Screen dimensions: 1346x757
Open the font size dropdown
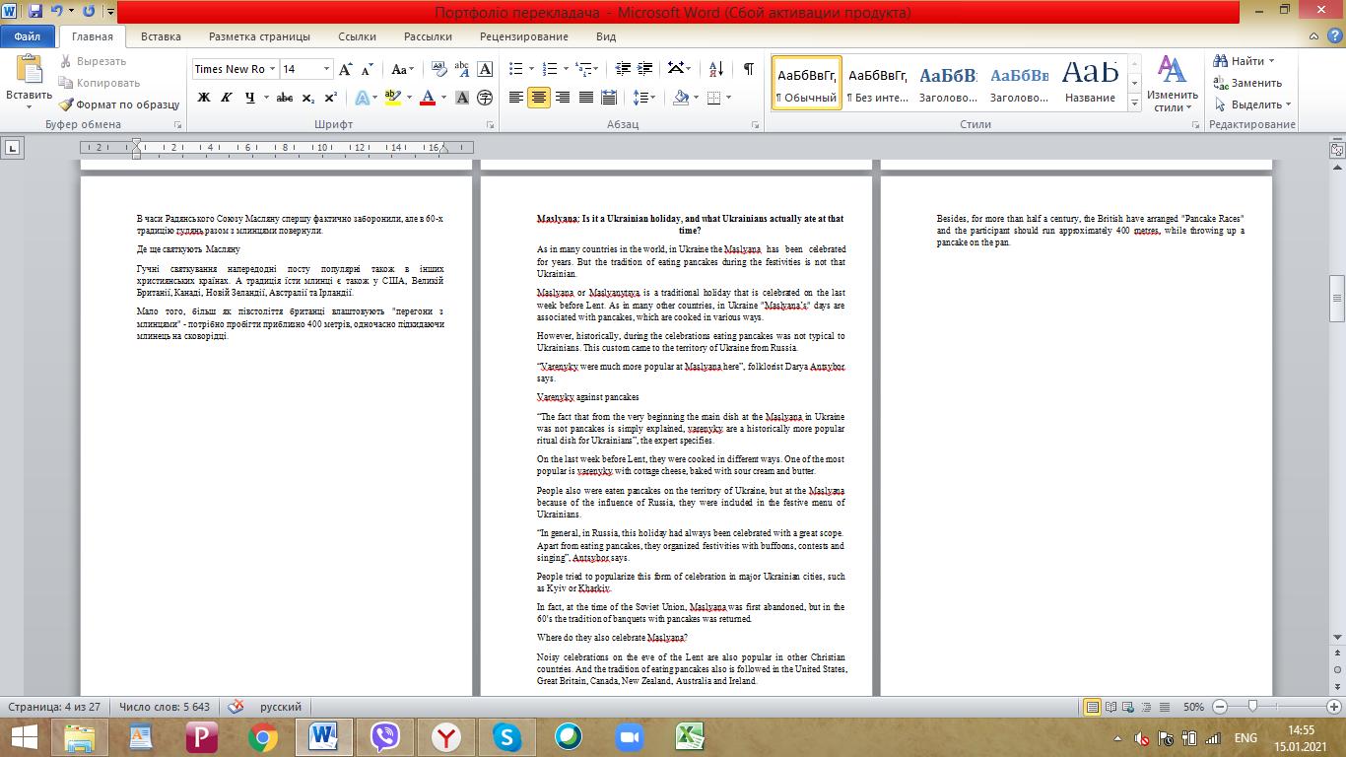coord(326,69)
